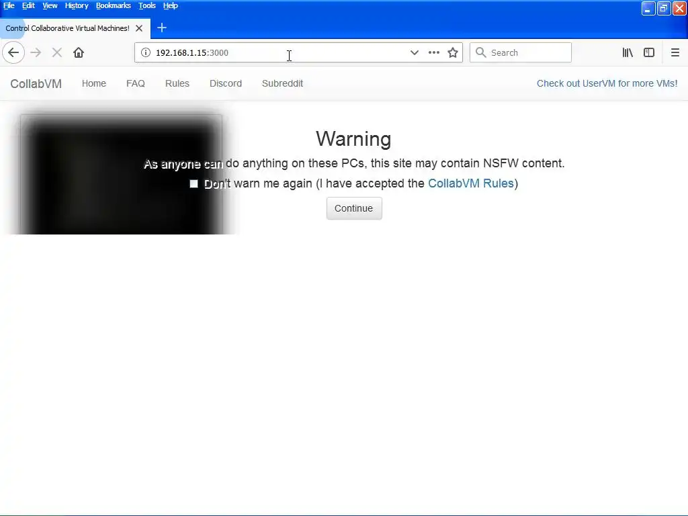Open the History menu

77,5
